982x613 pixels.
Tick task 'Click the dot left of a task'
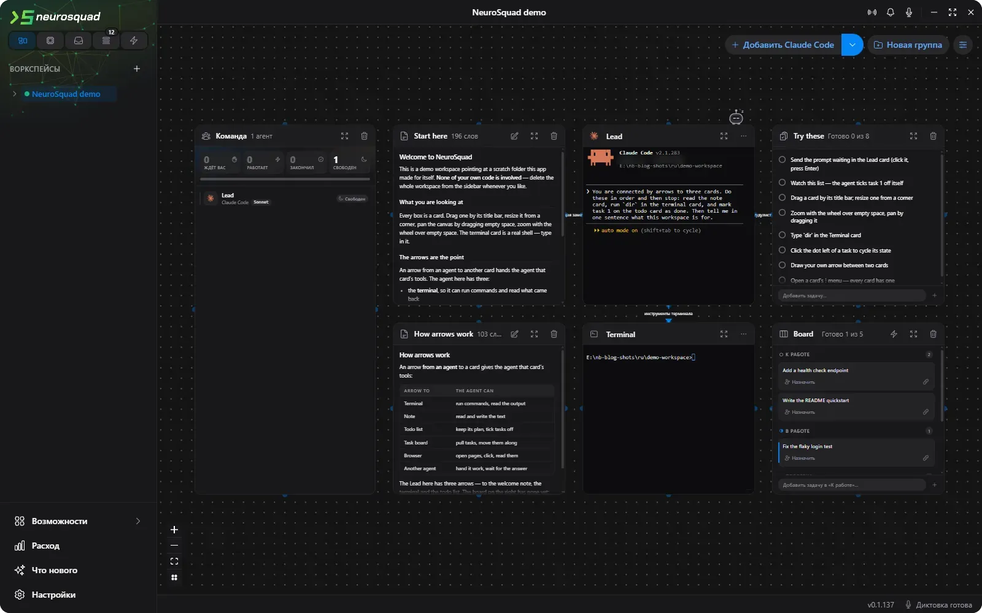(x=782, y=250)
